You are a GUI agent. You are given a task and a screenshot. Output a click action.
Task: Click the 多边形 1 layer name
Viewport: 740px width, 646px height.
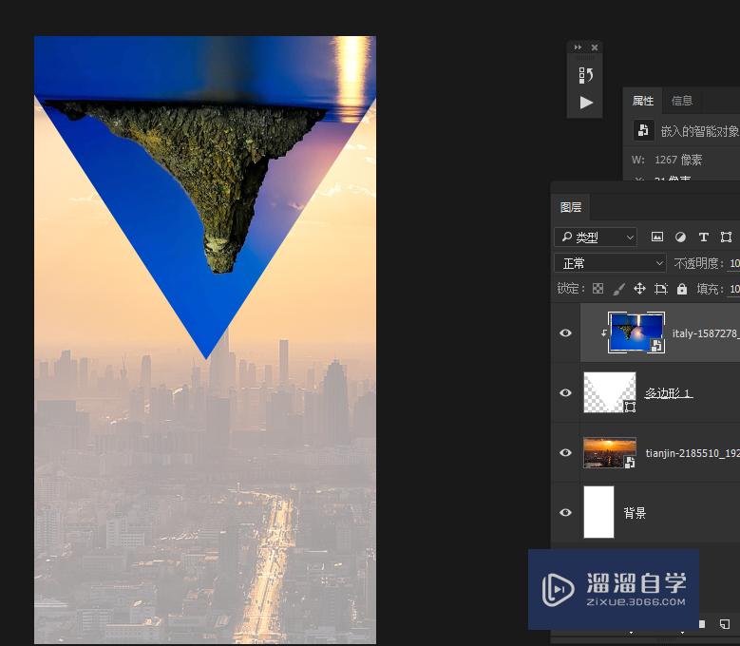click(668, 393)
